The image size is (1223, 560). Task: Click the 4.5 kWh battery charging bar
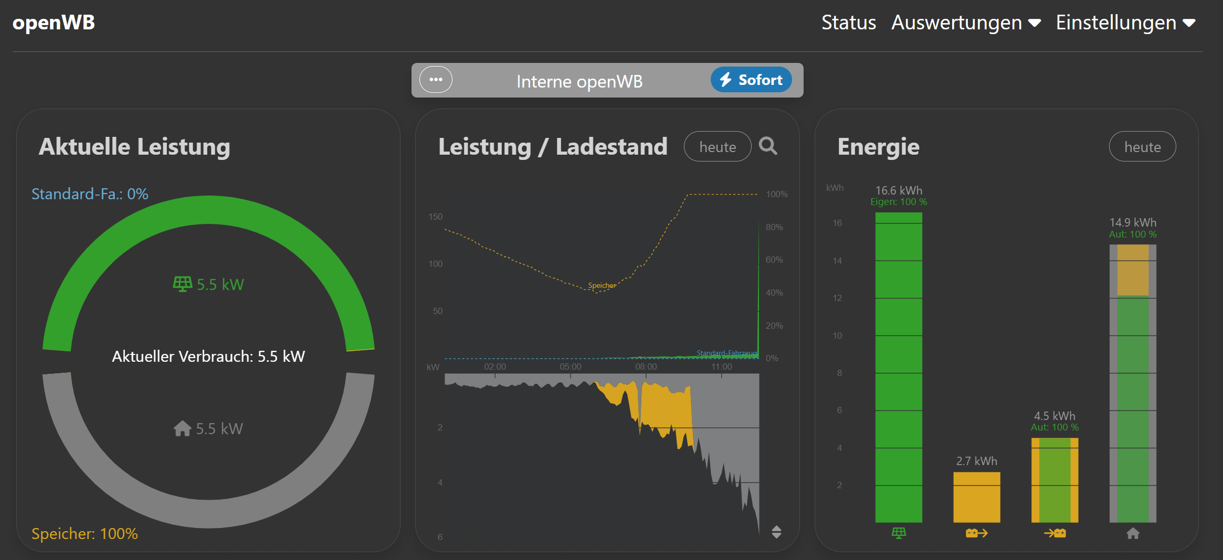[x=1055, y=480]
